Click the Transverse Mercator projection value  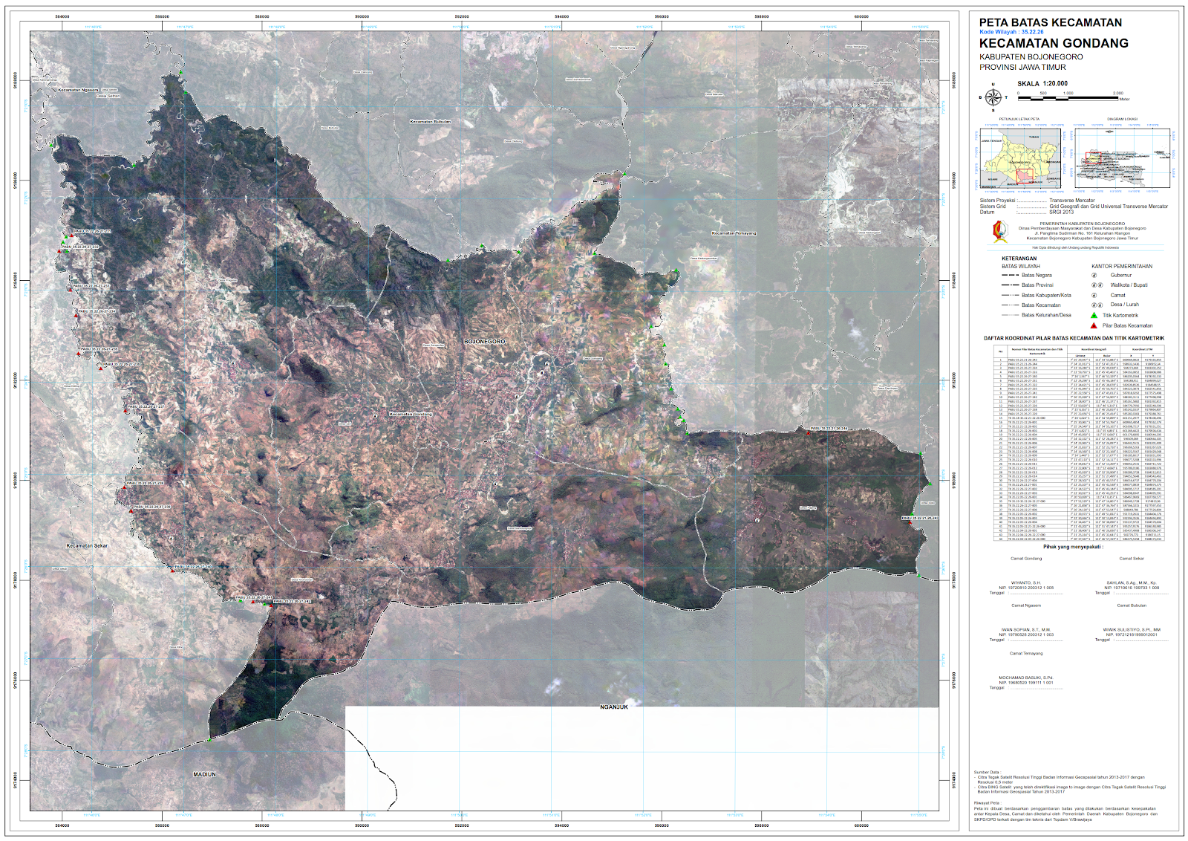click(x=1071, y=201)
